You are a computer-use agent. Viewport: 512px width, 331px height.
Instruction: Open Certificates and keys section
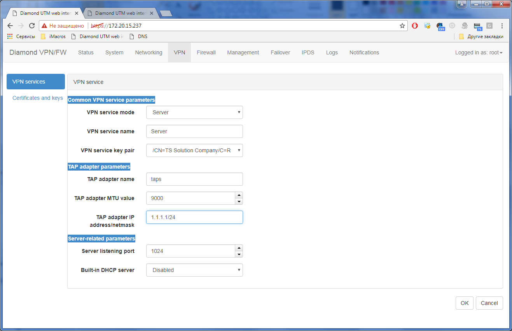click(38, 98)
